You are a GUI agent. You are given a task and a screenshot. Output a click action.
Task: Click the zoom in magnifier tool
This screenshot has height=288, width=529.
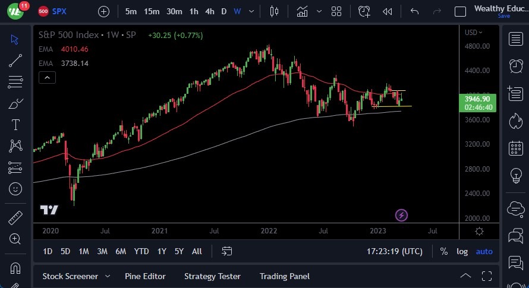15,239
